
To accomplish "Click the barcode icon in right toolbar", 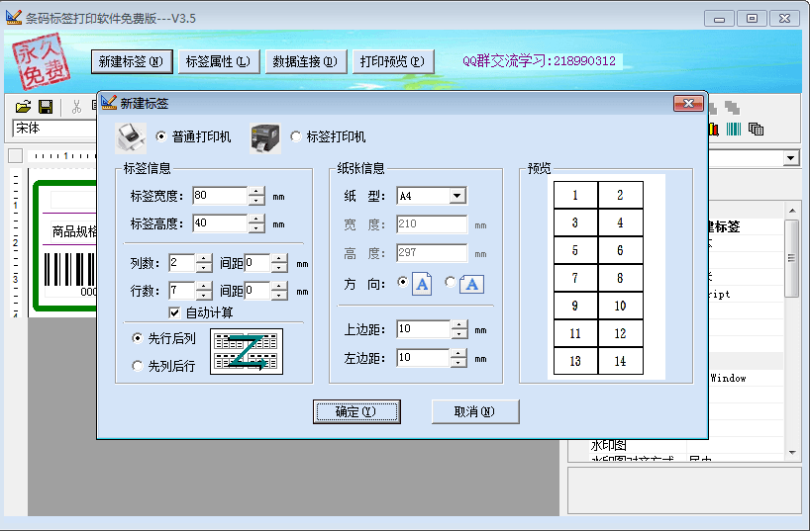I will point(734,129).
